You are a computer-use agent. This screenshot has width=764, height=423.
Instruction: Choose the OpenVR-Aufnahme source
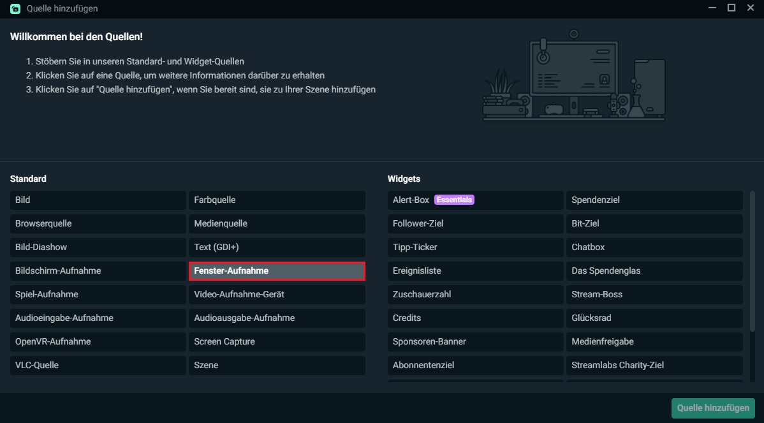coord(98,341)
